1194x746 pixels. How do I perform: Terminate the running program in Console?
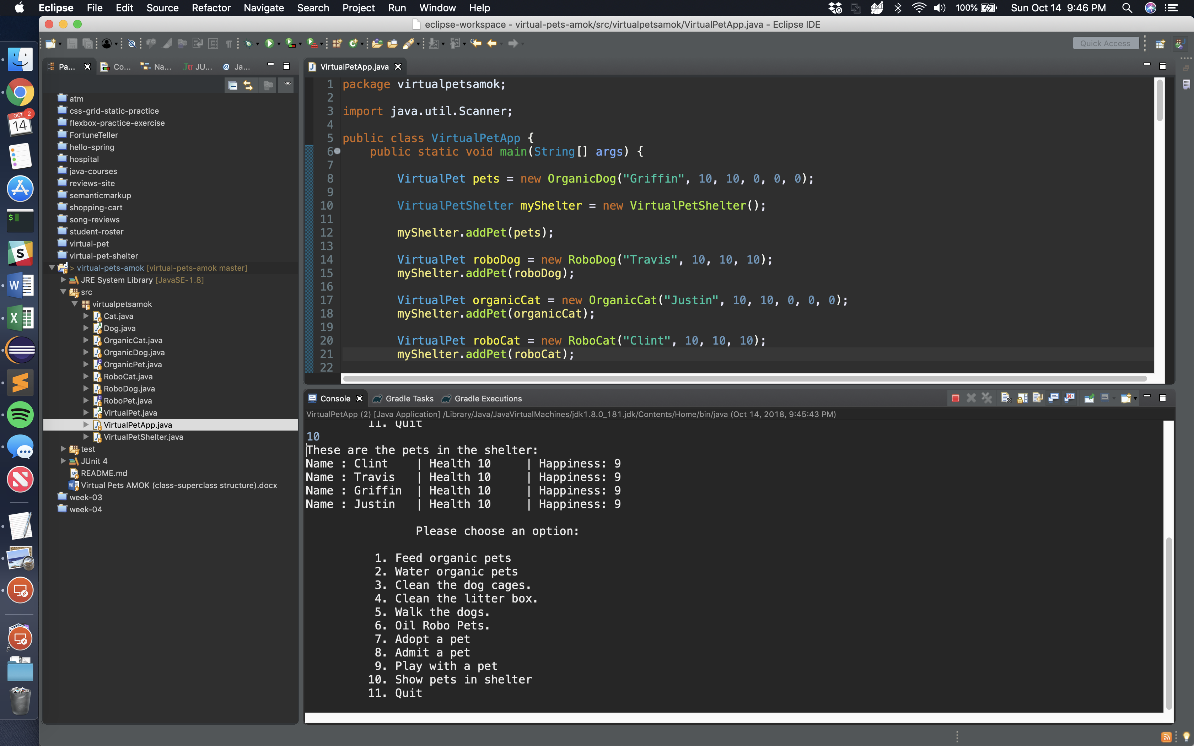click(956, 398)
